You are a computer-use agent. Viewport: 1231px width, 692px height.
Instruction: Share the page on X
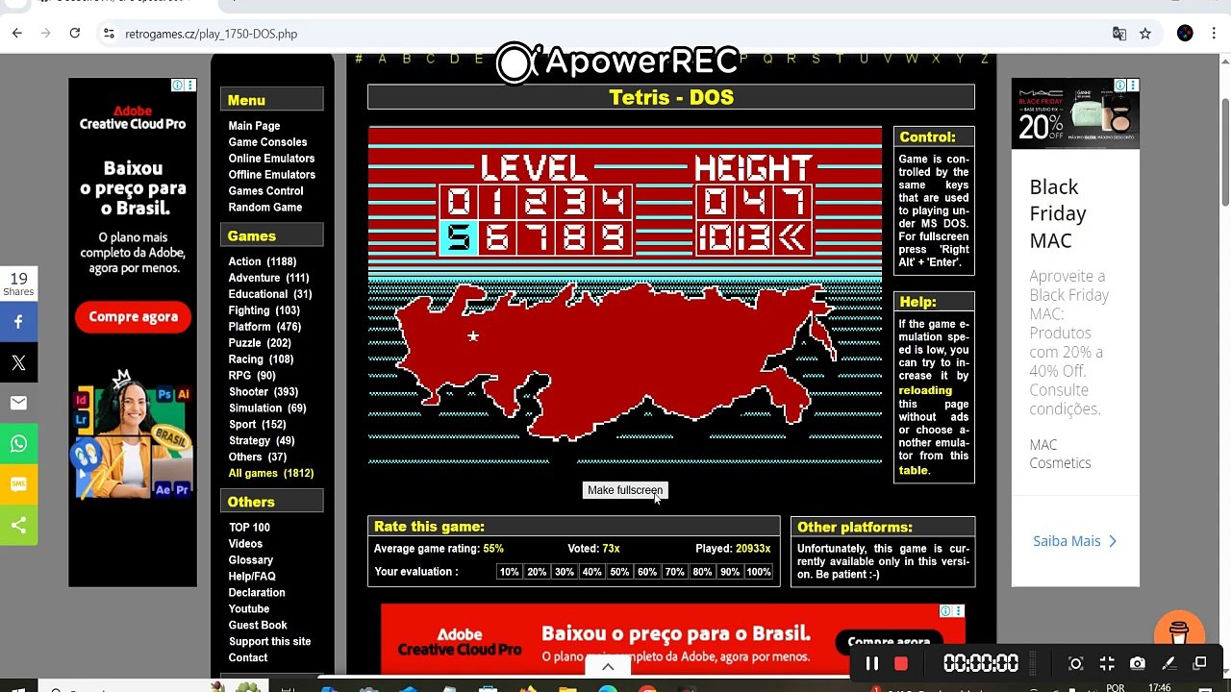pyautogui.click(x=18, y=363)
